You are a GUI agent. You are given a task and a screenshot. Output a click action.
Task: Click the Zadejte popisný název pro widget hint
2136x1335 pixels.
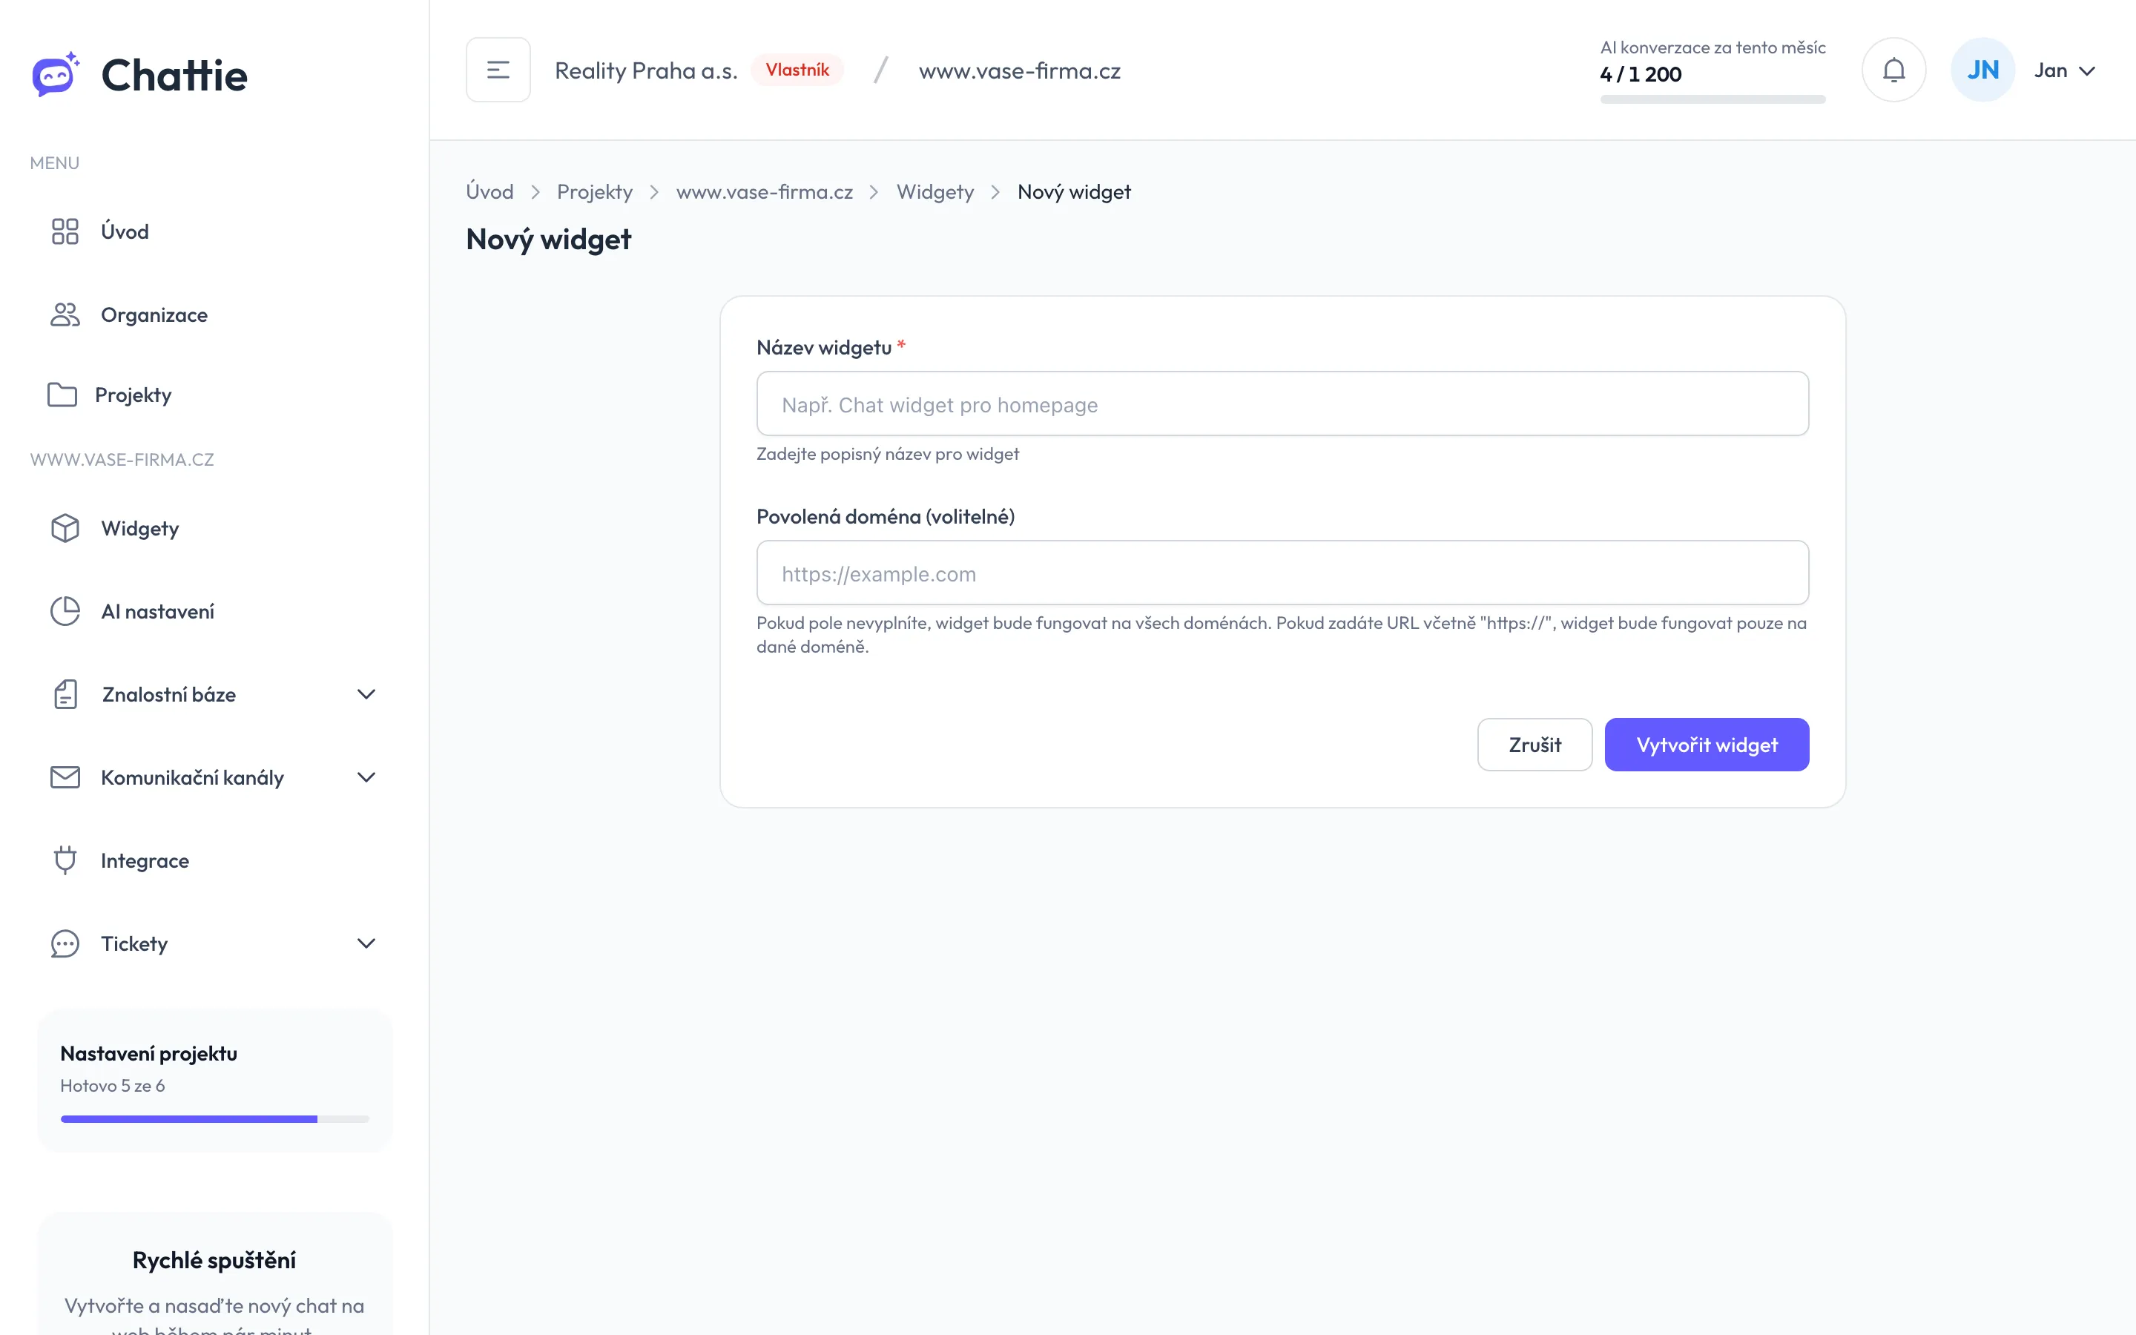pyautogui.click(x=888, y=454)
